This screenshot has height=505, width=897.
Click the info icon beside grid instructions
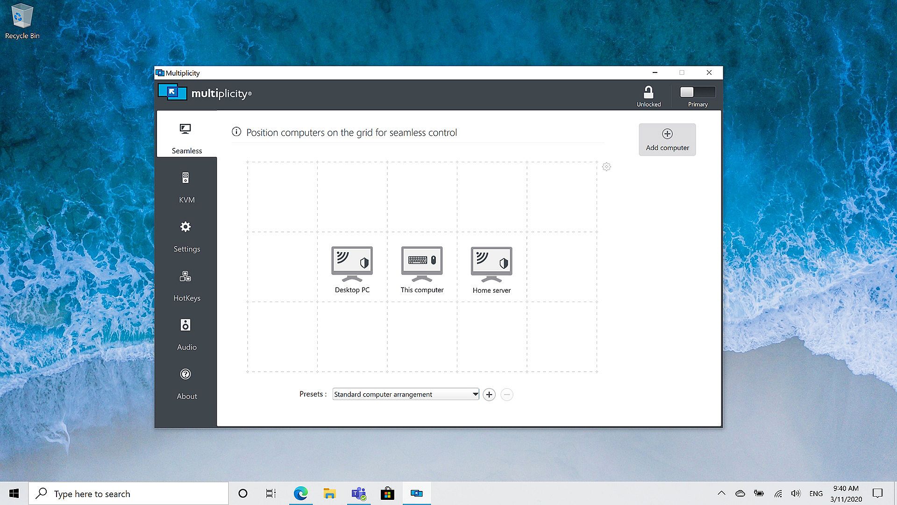click(x=236, y=132)
